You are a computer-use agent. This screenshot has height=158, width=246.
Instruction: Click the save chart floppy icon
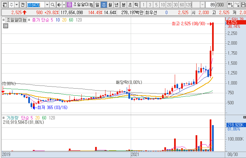(243, 5)
